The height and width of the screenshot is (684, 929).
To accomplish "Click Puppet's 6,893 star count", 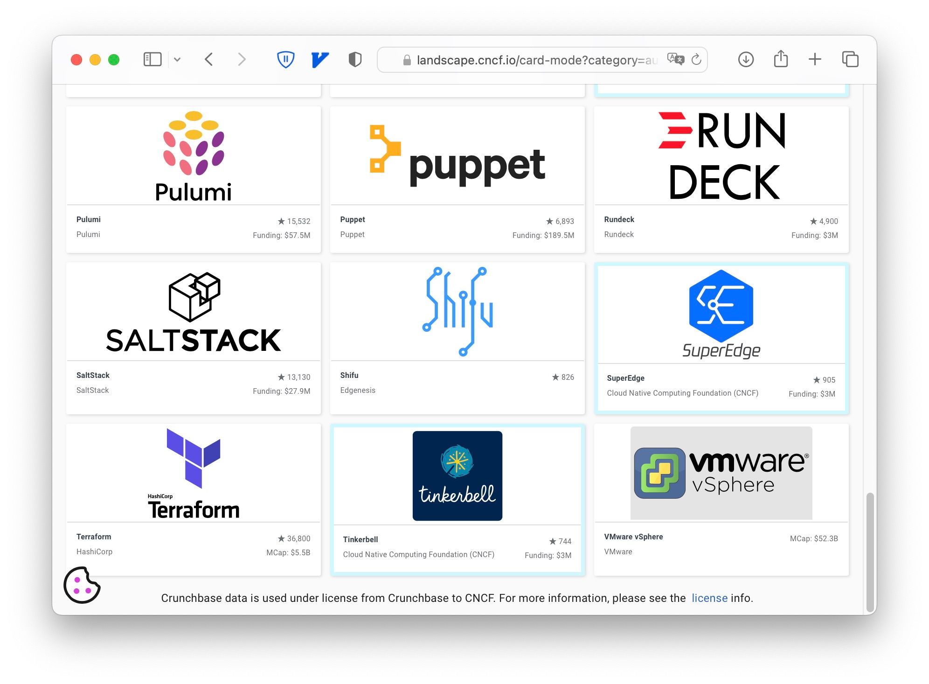I will pyautogui.click(x=560, y=221).
